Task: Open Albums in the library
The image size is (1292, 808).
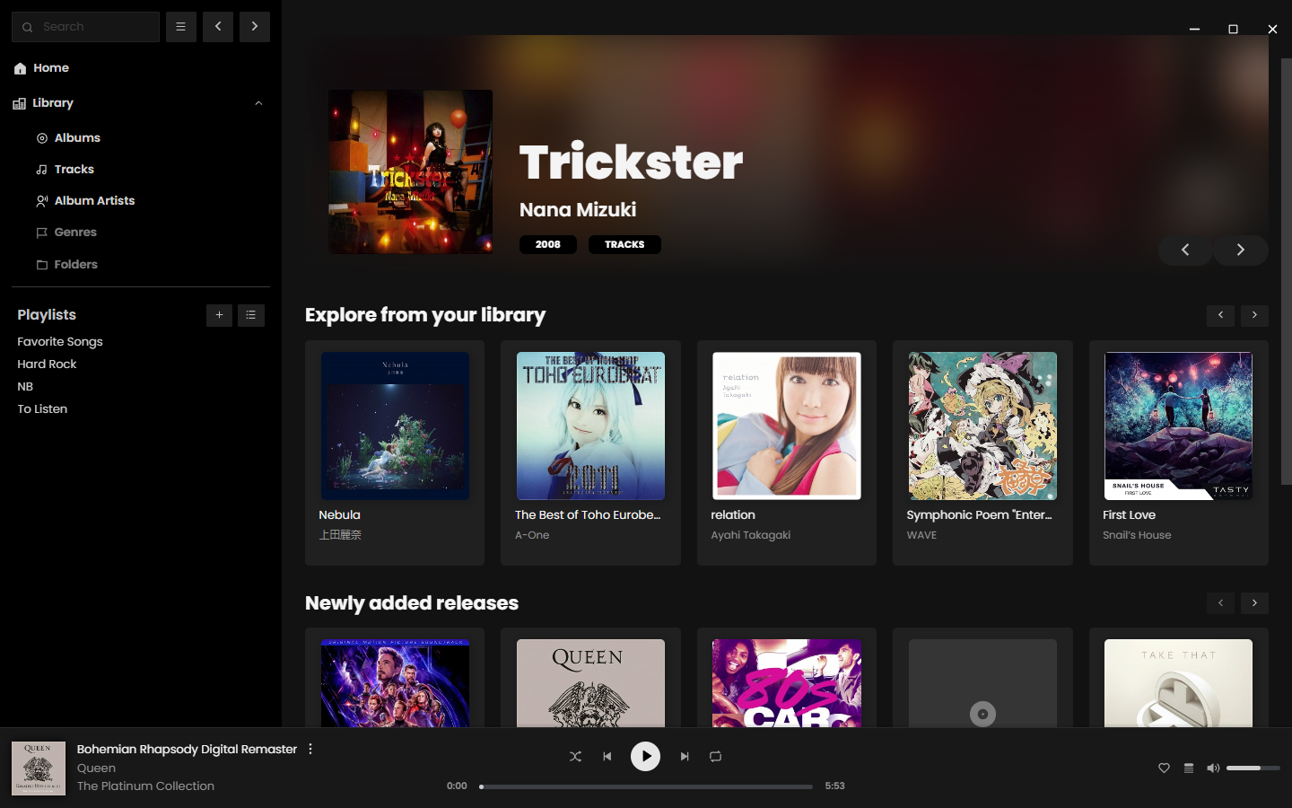Action: pos(77,138)
